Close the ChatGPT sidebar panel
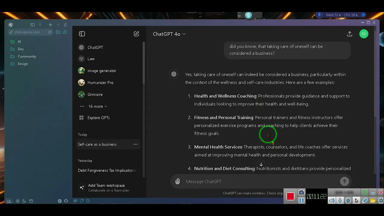Image resolution: width=384 pixels, height=216 pixels. (82, 34)
